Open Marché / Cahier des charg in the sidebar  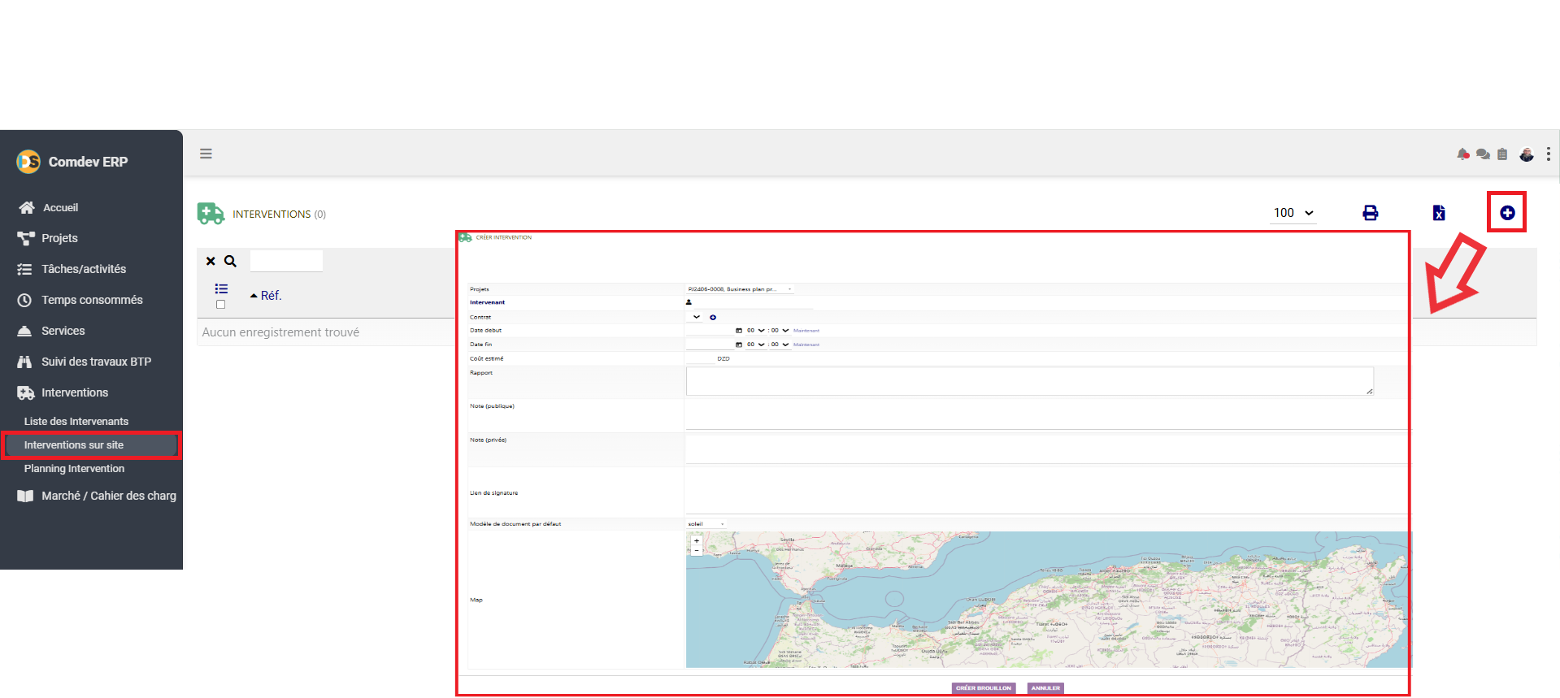[x=109, y=496]
